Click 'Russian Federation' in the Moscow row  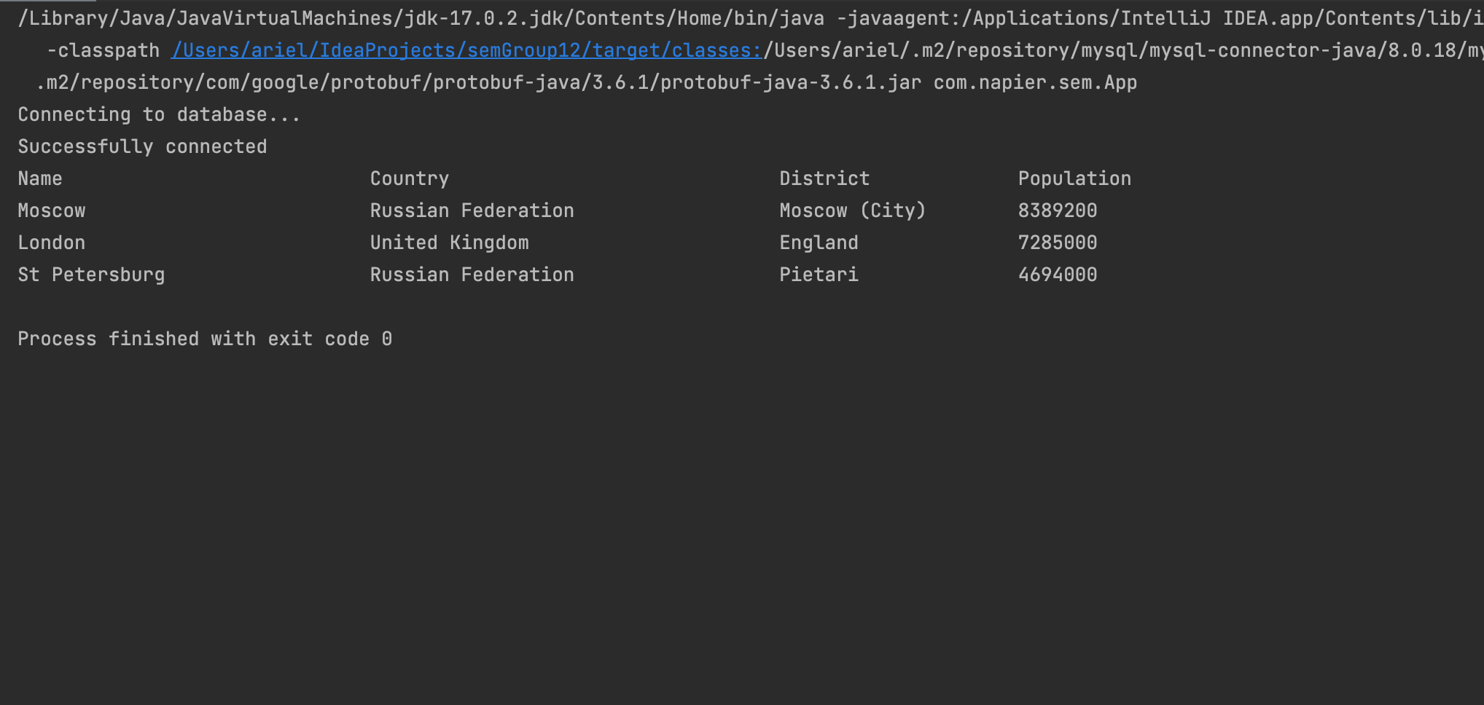[x=472, y=210]
